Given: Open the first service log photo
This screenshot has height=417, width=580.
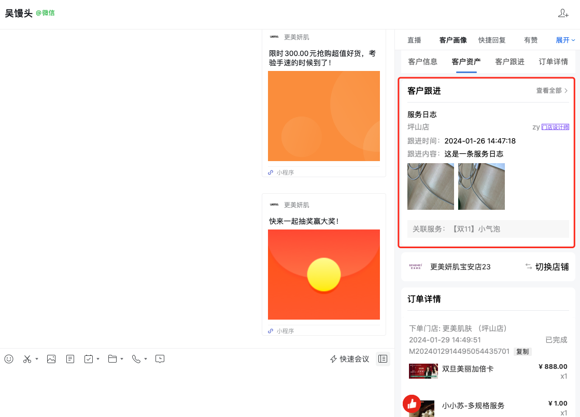Looking at the screenshot, I should [x=431, y=186].
